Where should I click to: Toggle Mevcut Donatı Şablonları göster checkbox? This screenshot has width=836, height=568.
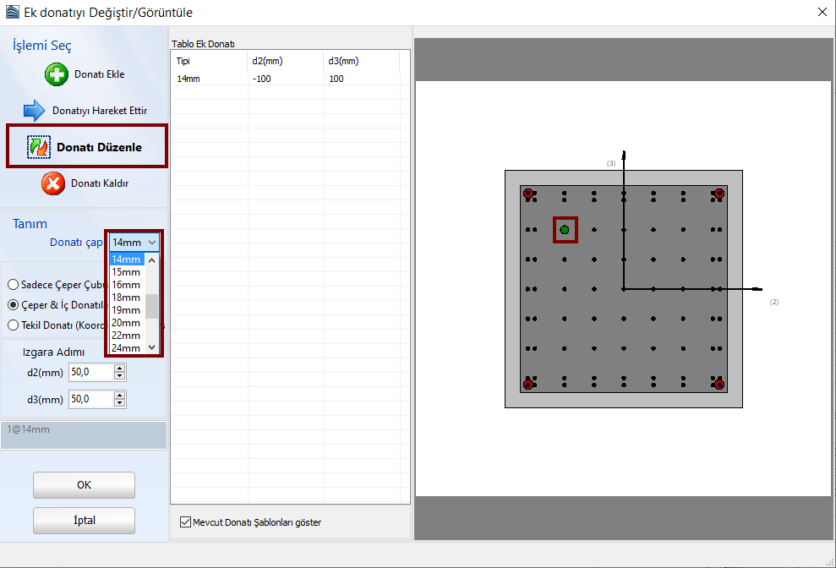[186, 522]
